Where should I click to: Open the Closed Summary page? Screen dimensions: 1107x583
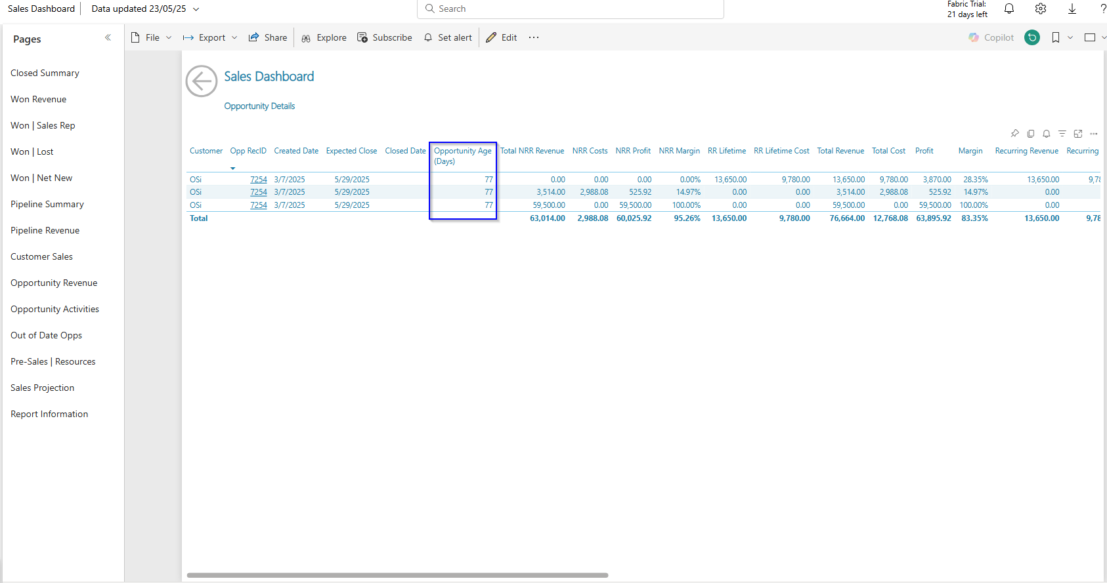pos(45,73)
